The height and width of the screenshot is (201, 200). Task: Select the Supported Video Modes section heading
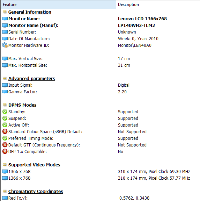34,165
